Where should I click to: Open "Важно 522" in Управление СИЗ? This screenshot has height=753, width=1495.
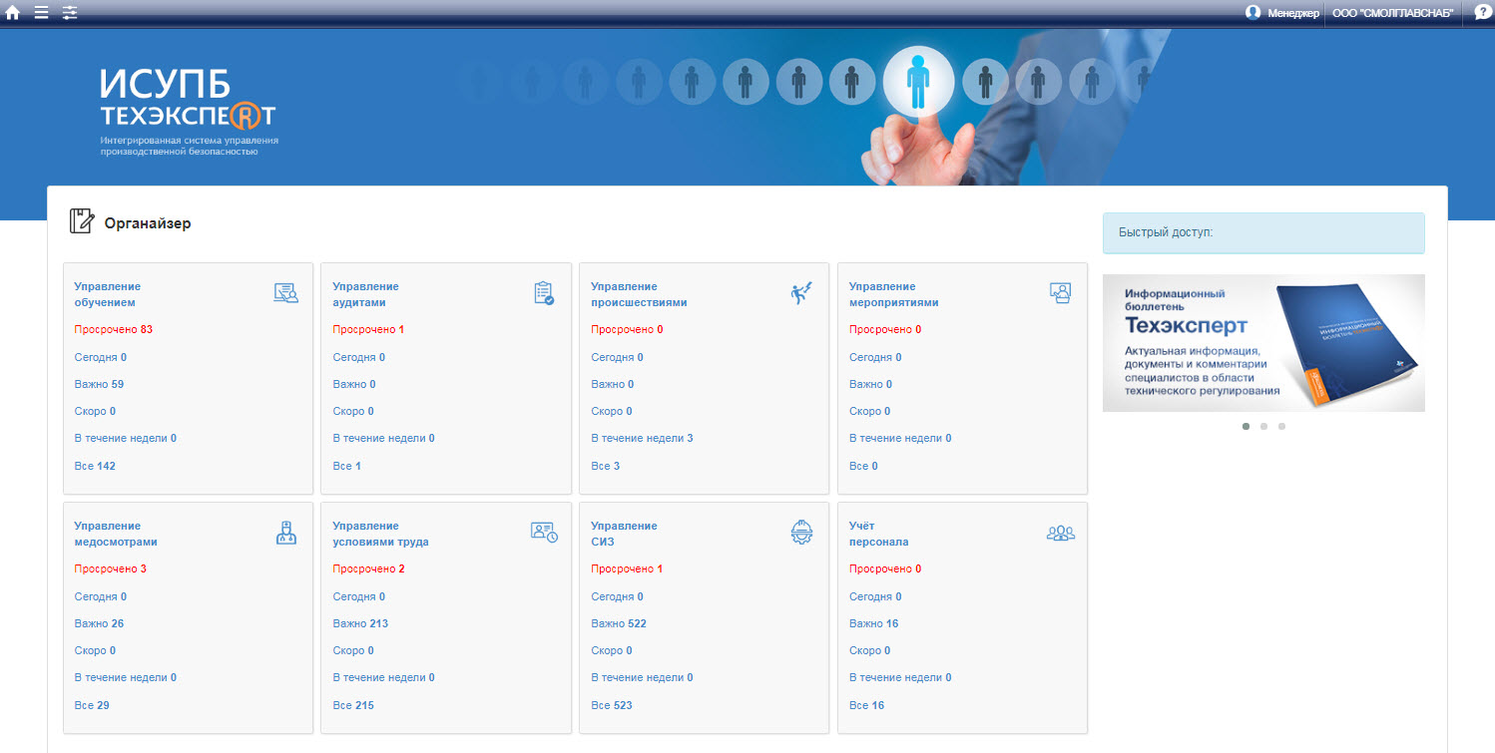(x=618, y=623)
